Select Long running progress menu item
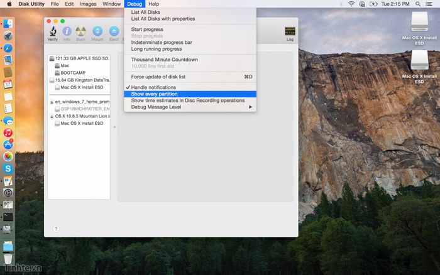Image resolution: width=440 pixels, height=275 pixels. pos(190,49)
